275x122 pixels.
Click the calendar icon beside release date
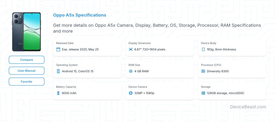(58, 49)
